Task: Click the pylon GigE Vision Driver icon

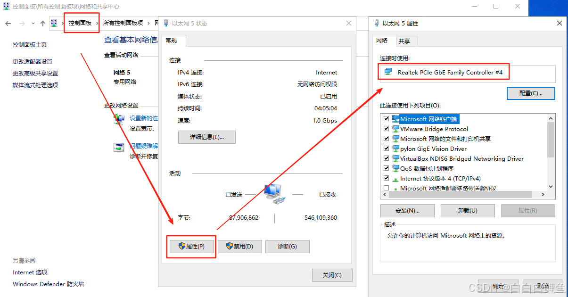Action: 395,148
